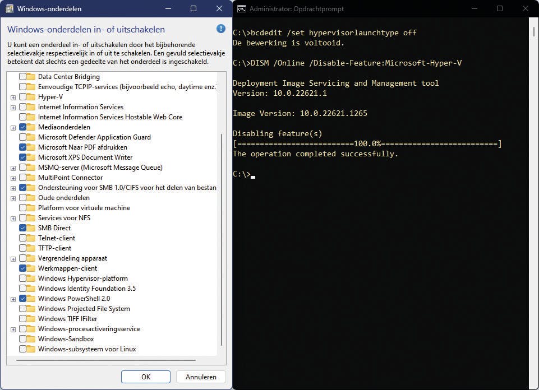Expand the Oude onderdelen tree node
This screenshot has width=539, height=390.
click(x=13, y=198)
